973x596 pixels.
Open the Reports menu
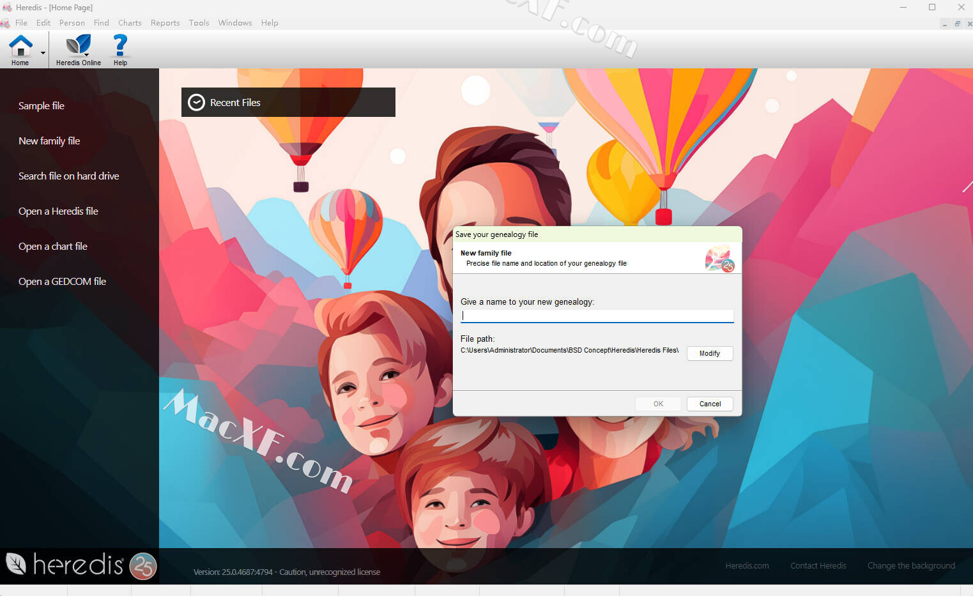pyautogui.click(x=165, y=23)
